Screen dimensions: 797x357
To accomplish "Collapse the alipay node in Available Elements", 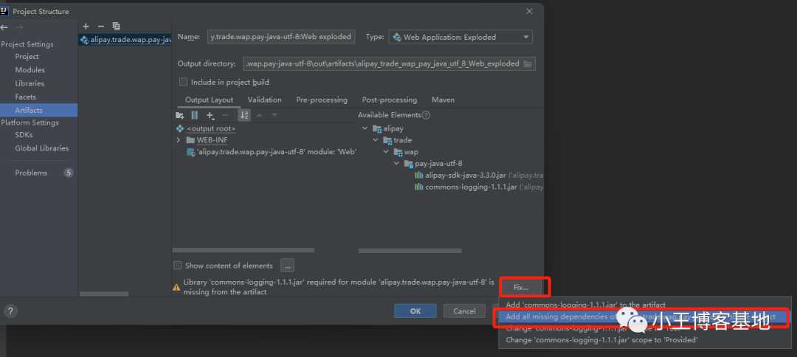I will [x=366, y=128].
